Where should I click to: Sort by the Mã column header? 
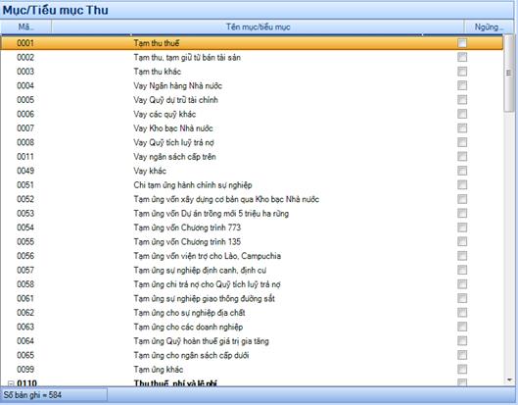25,26
